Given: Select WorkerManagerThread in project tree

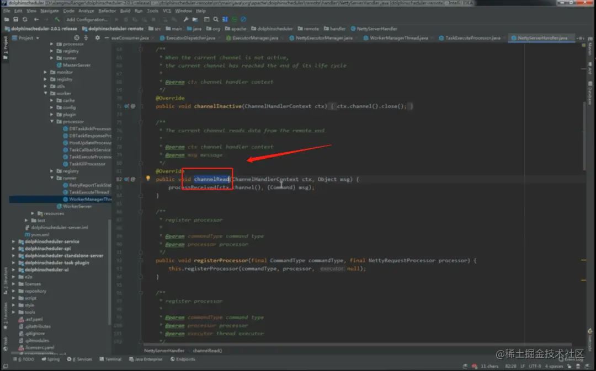Looking at the screenshot, I should [87, 200].
